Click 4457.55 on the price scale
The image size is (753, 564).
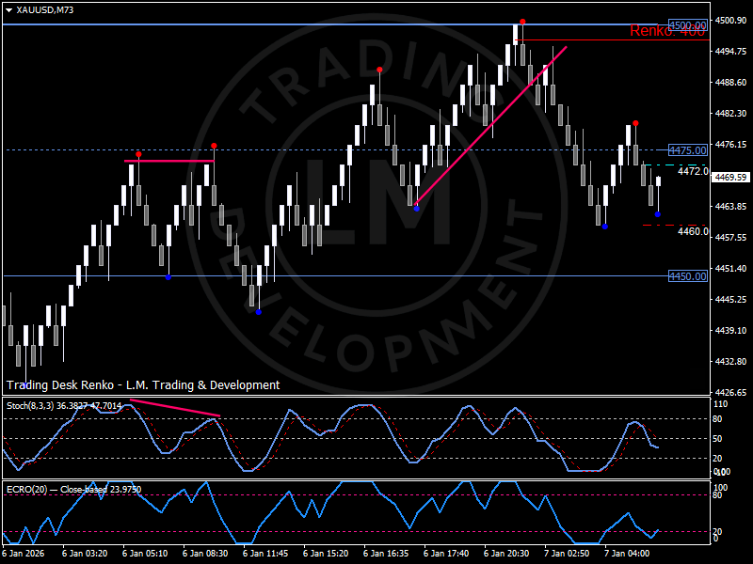[x=731, y=238]
